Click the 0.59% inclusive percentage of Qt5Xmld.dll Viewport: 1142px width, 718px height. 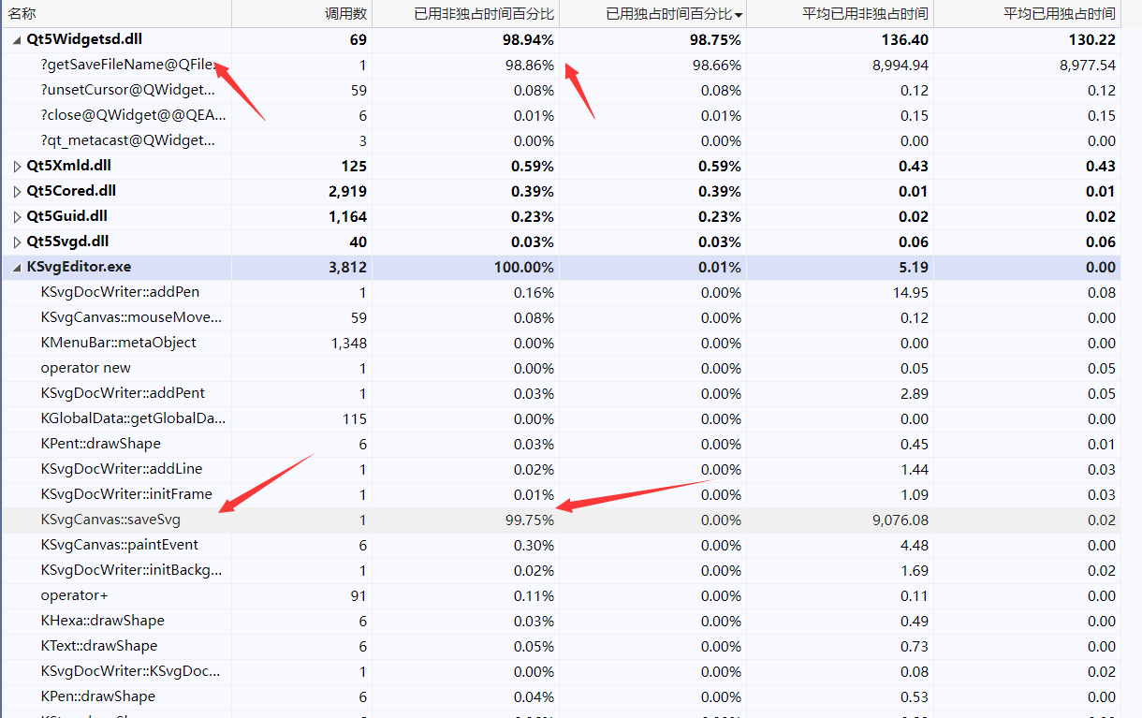(533, 166)
